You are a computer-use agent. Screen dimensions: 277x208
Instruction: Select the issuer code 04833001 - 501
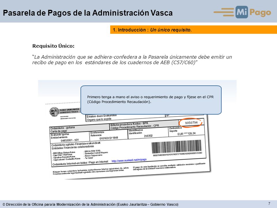[70, 140]
